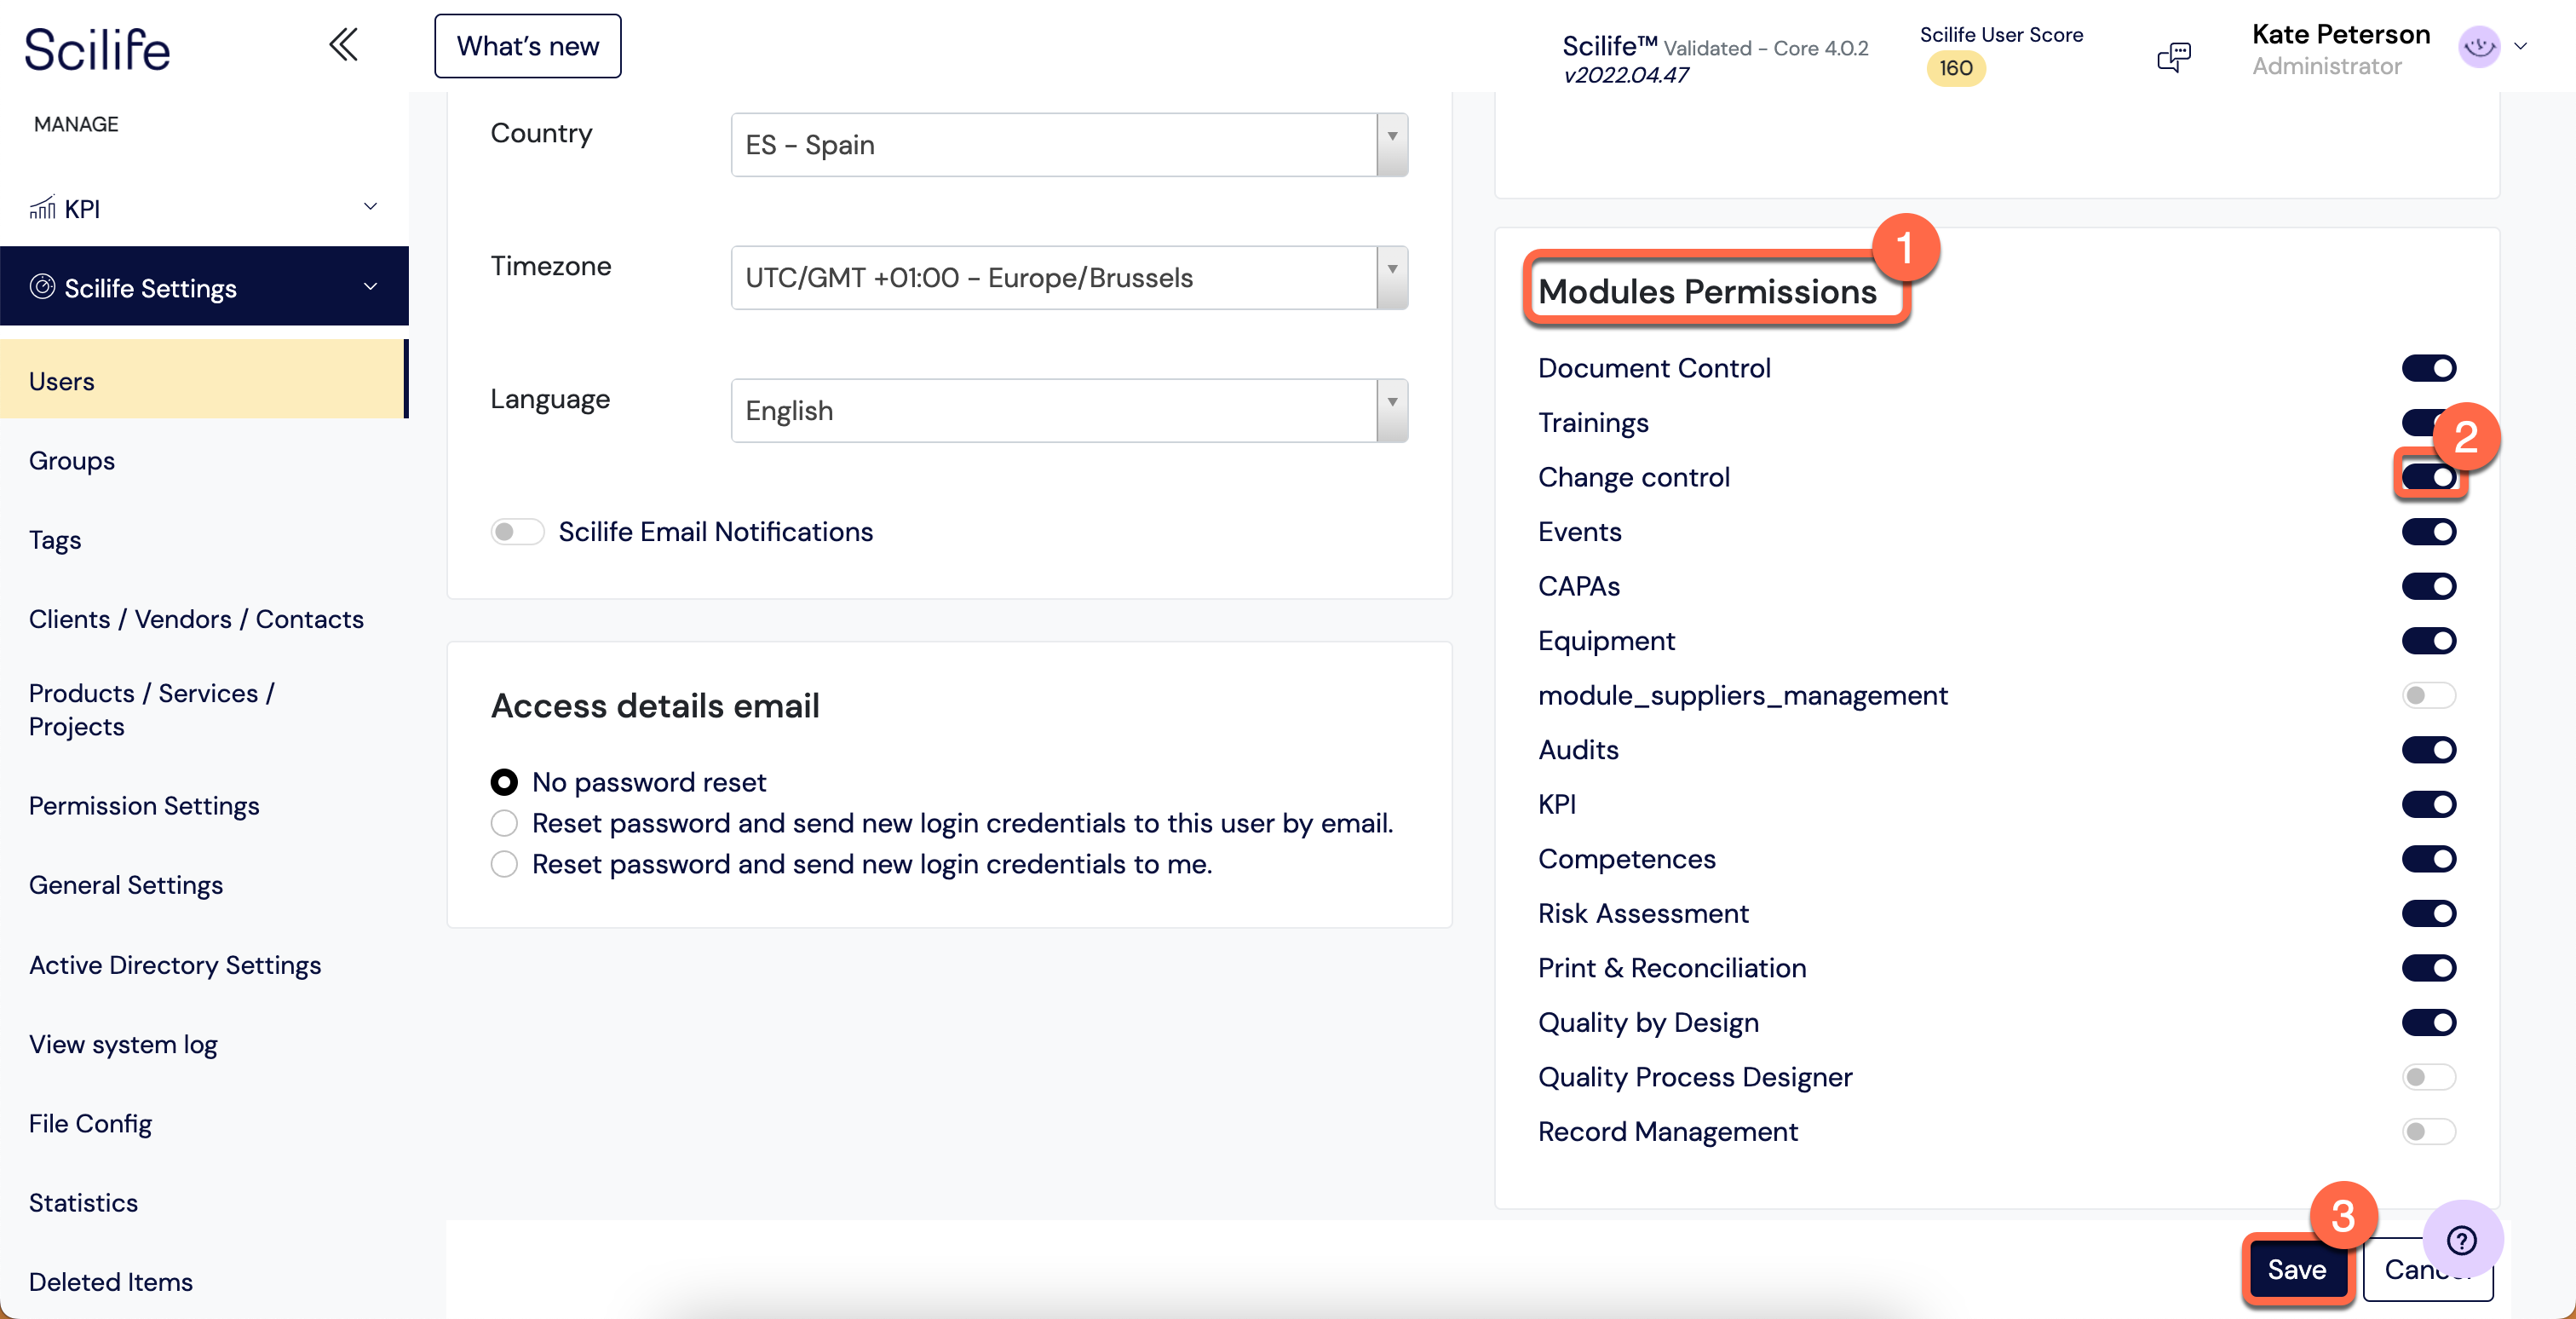This screenshot has width=2576, height=1319.
Task: Disable the Events module permission
Action: point(2428,531)
